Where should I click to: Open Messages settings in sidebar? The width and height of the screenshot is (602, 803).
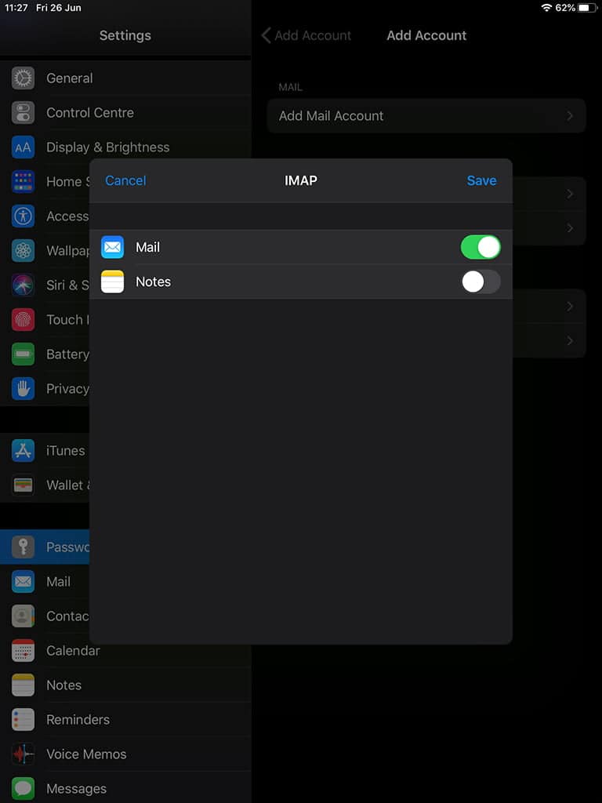pyautogui.click(x=125, y=787)
